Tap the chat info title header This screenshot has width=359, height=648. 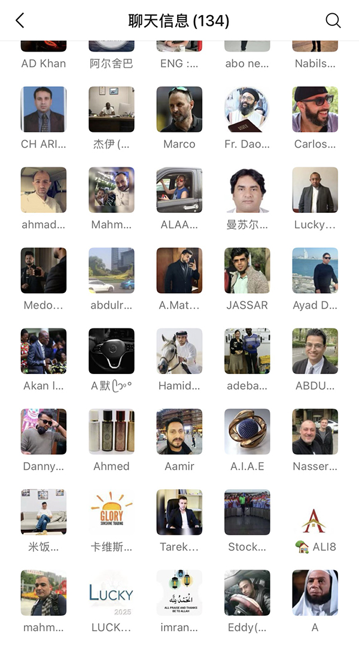point(179,20)
